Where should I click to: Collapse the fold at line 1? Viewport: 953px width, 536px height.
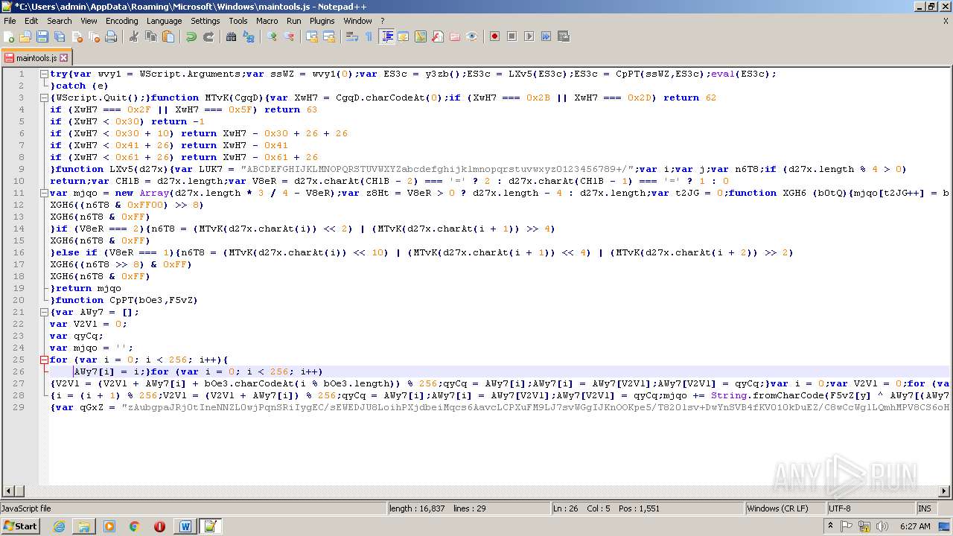tap(44, 74)
